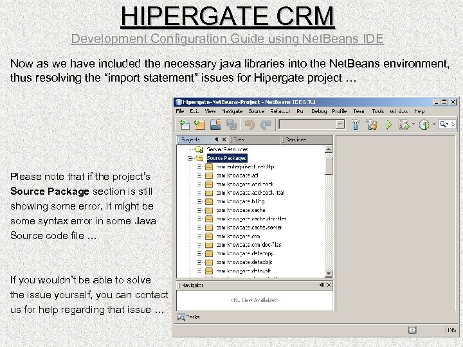The height and width of the screenshot is (347, 463).
Task: Open the configuration combo box in toolbar
Action: pyautogui.click(x=312, y=125)
